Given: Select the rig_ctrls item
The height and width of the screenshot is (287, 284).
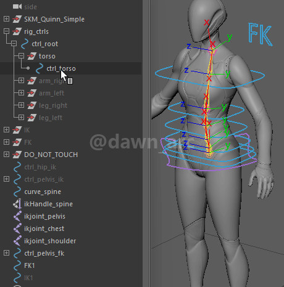Looking at the screenshot, I should coord(36,31).
